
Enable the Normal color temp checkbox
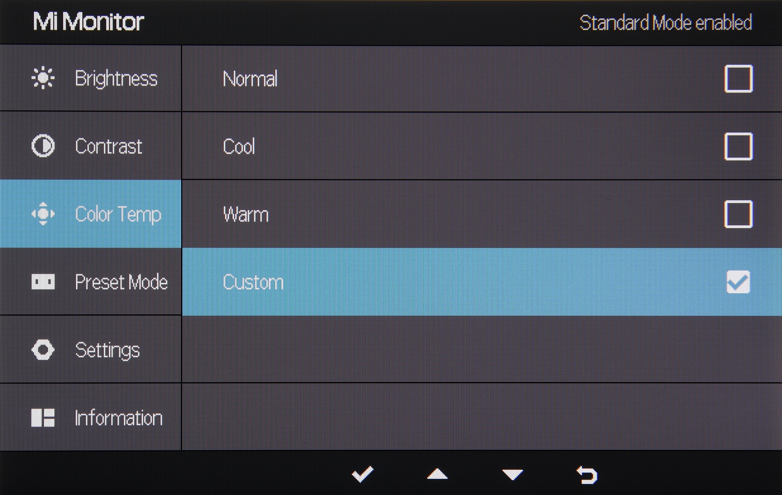(x=738, y=79)
